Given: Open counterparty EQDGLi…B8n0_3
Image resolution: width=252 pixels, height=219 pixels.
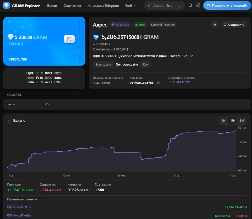Looking at the screenshot, I should 19,207.
